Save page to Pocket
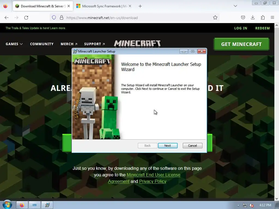Viewport: 279px width, 209px height. (x=243, y=18)
